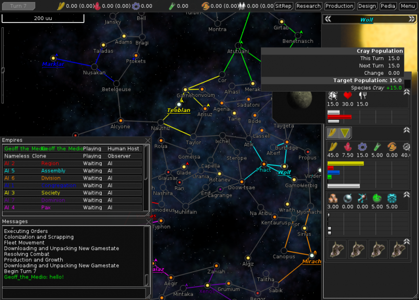Image resolution: width=419 pixels, height=300 pixels.
Task: Open the Production screen
Action: pyautogui.click(x=339, y=6)
